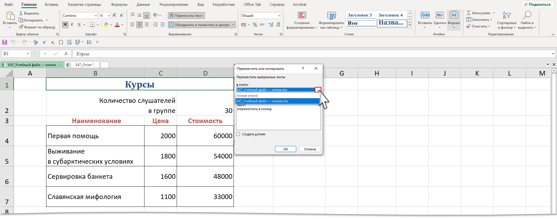Increase decimal places

click(271, 25)
